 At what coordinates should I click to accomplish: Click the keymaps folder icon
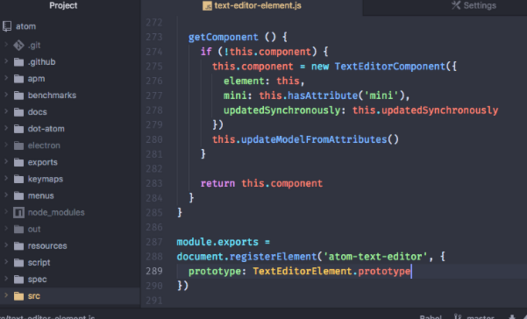tap(19, 179)
